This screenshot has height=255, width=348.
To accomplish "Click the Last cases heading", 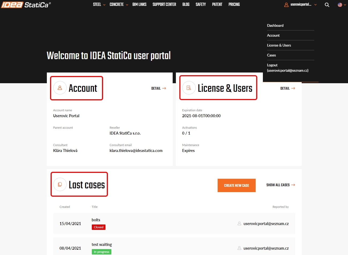I will point(87,185).
